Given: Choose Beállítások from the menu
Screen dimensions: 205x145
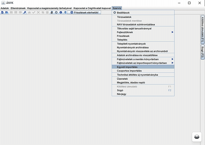Looking at the screenshot, I should pos(143,13).
